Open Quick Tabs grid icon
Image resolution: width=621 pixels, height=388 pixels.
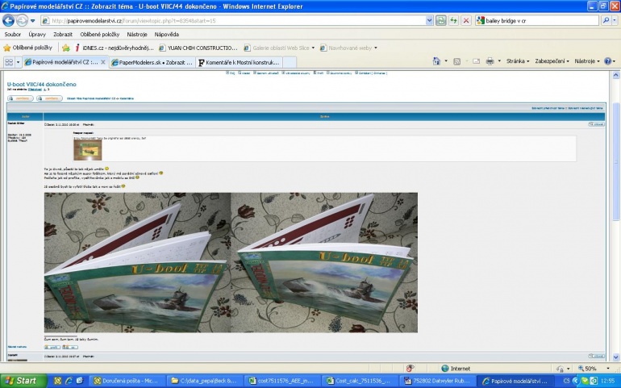pyautogui.click(x=8, y=62)
